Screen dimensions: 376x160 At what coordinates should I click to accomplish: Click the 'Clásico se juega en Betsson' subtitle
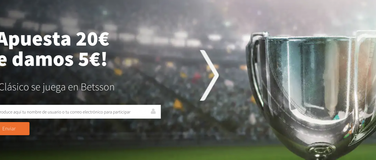tap(57, 87)
